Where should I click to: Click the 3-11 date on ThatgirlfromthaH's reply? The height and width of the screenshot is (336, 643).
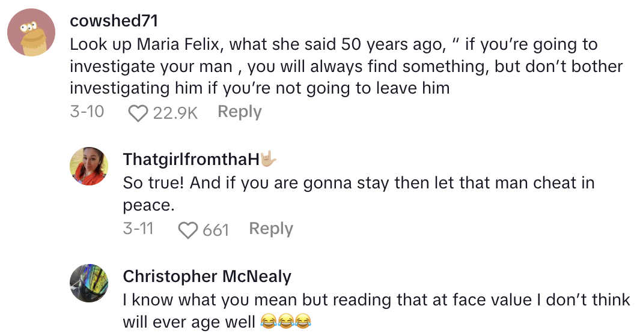[139, 229]
